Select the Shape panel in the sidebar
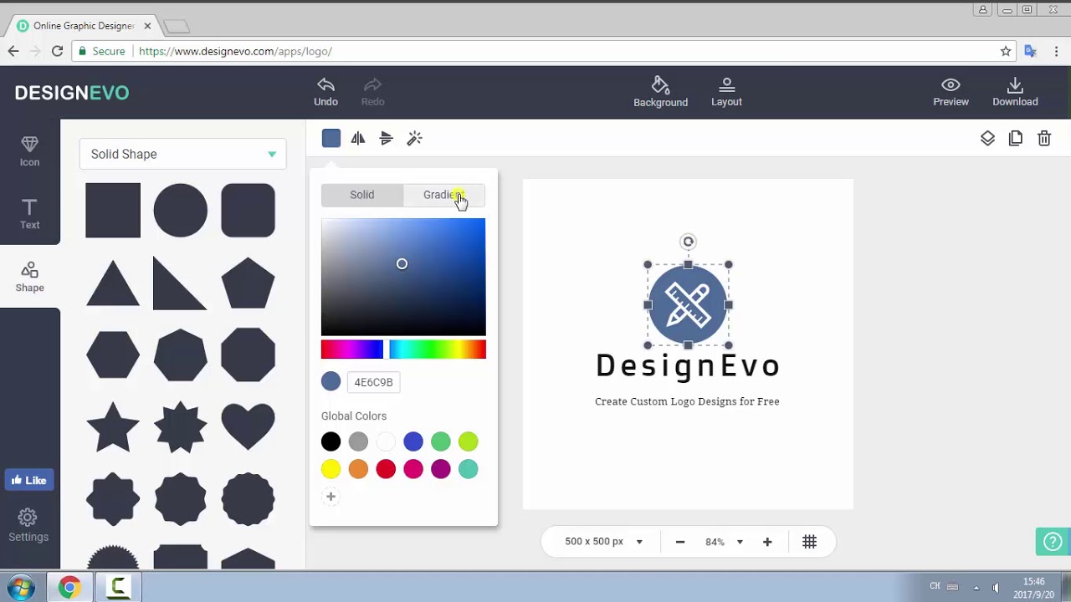The width and height of the screenshot is (1071, 602). (29, 278)
